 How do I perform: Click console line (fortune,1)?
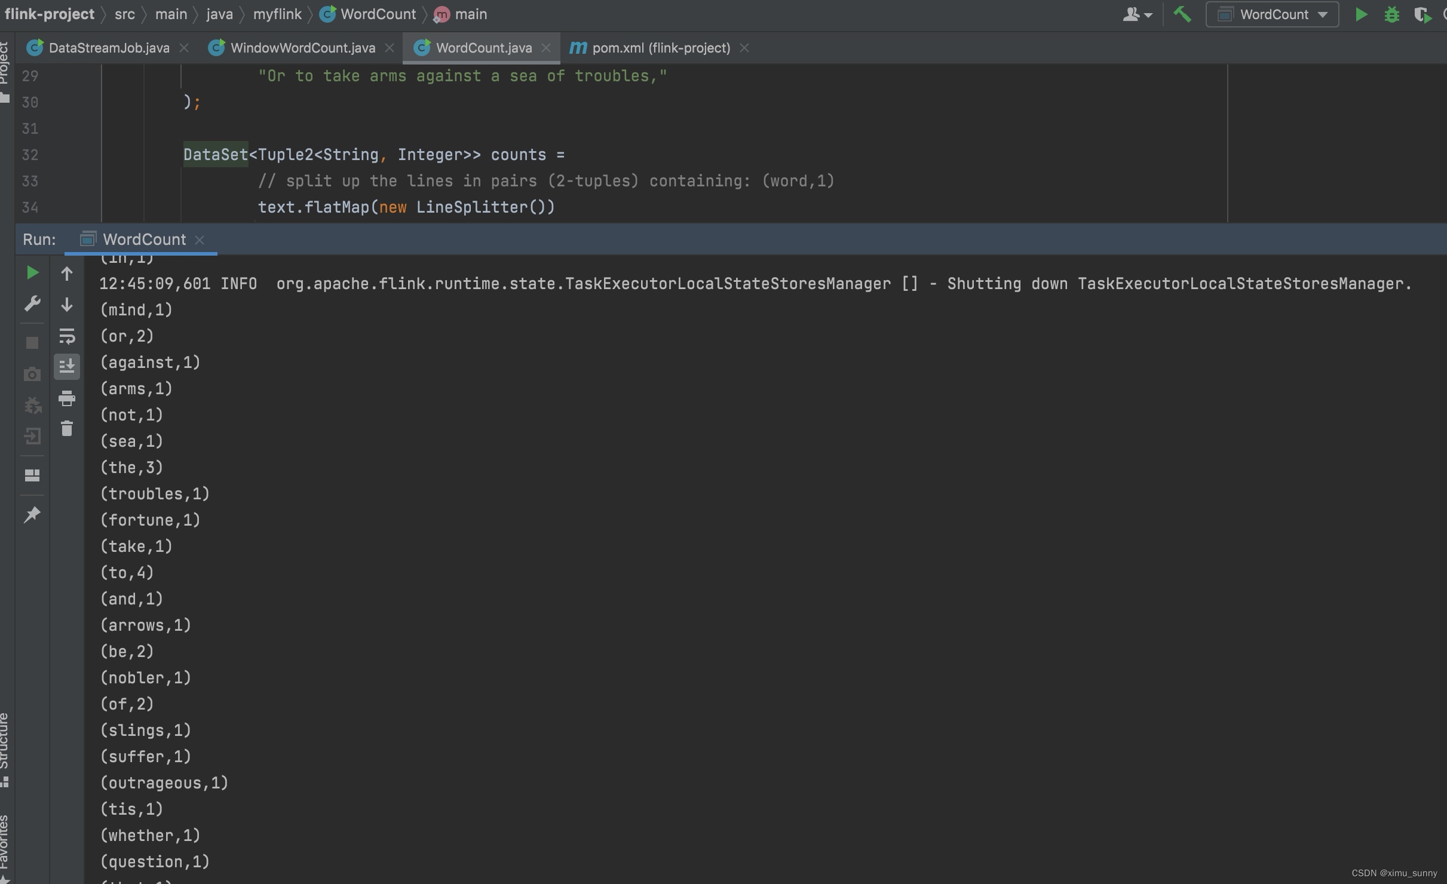[x=150, y=520]
